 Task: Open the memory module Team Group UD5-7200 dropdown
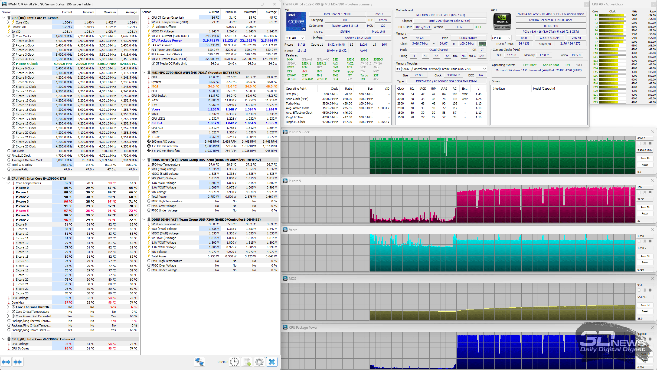(441, 69)
